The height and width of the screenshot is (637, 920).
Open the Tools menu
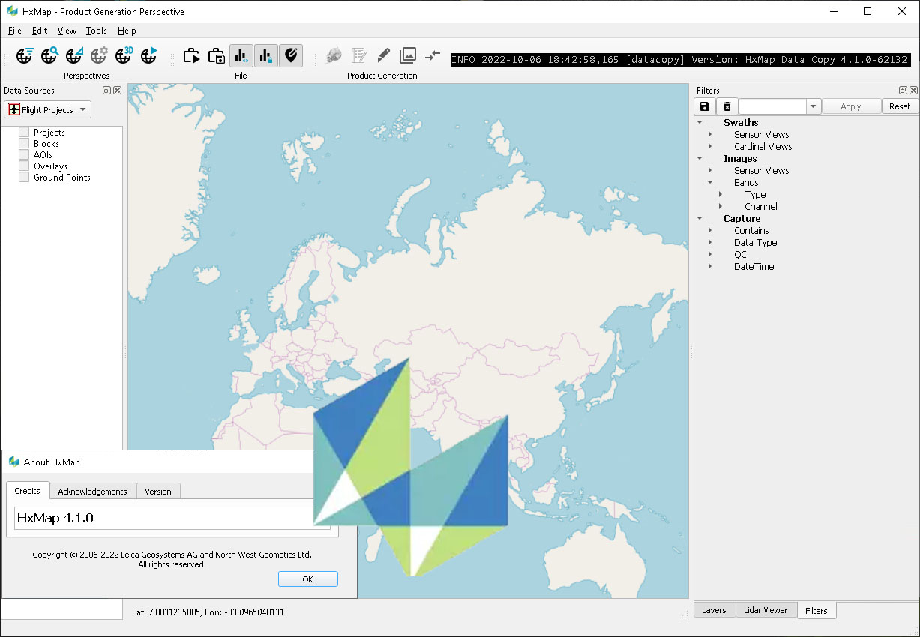tap(96, 31)
